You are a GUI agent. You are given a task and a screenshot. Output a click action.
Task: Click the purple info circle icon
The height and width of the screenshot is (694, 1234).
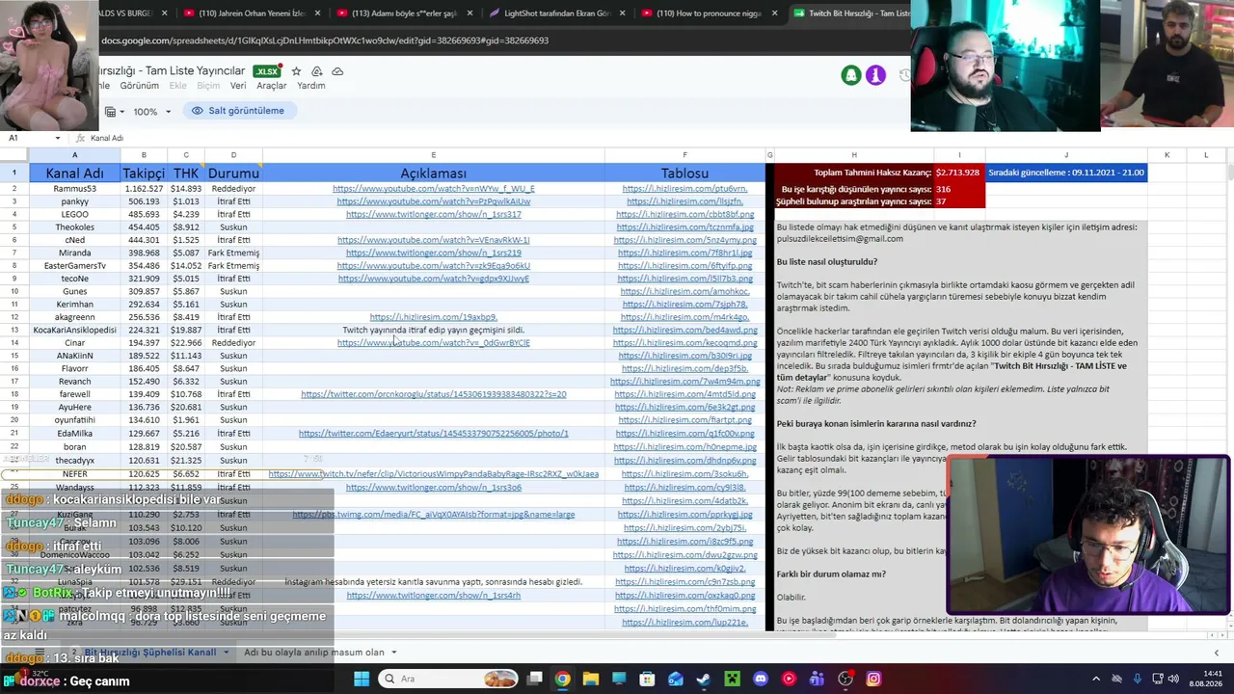[x=875, y=75]
